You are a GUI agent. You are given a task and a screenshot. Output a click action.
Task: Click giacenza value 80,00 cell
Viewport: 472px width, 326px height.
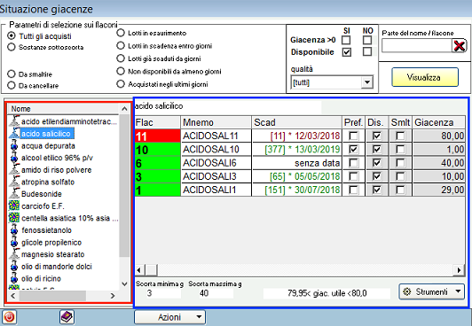point(439,136)
